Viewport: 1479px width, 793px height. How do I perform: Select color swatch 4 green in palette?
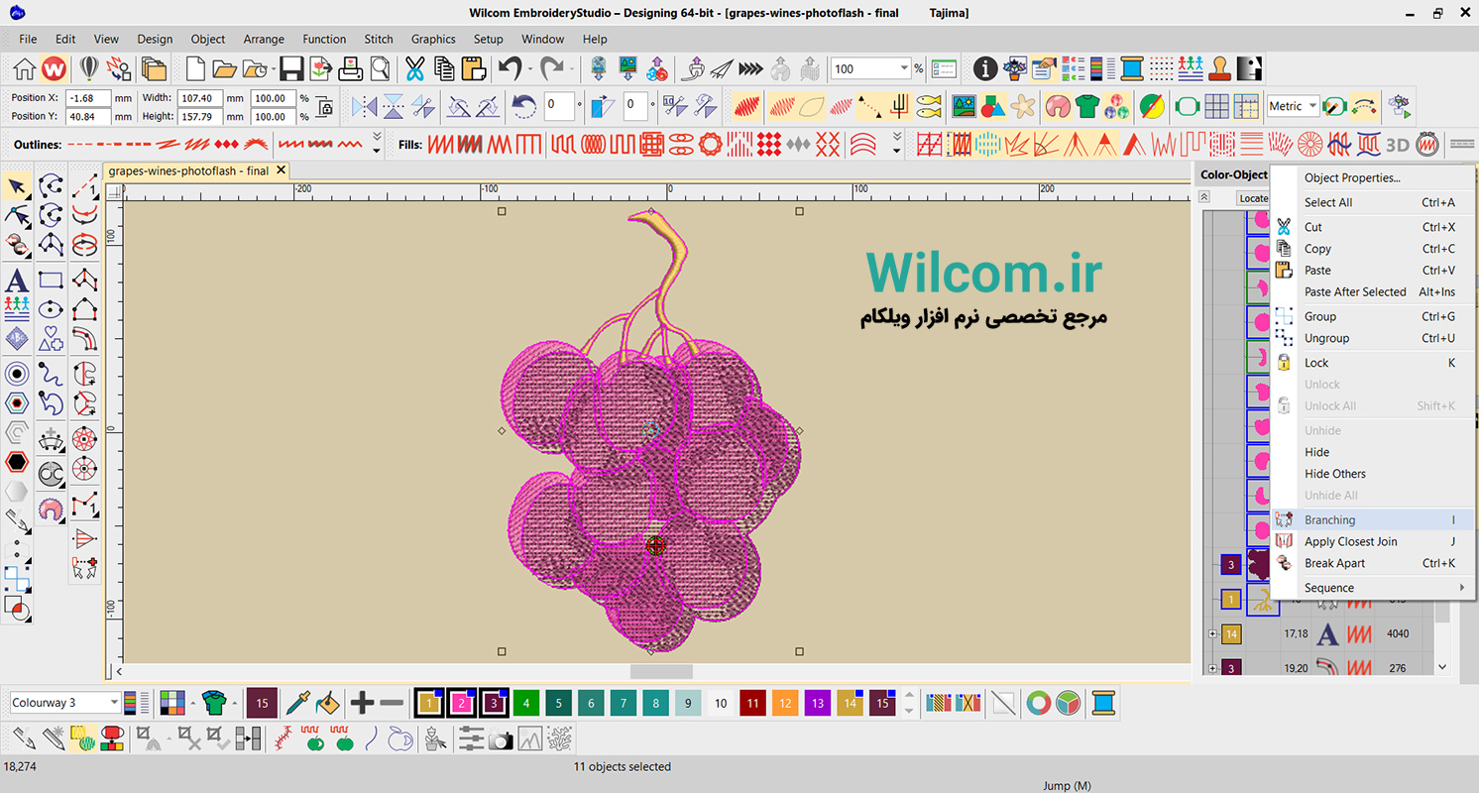[x=525, y=703]
